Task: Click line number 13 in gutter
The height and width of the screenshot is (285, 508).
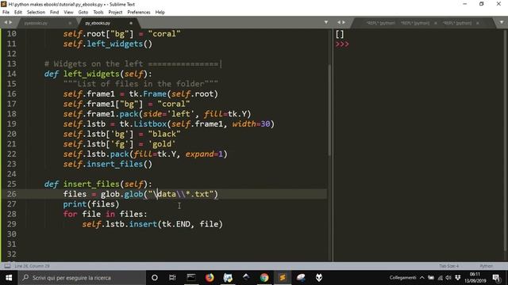Action: coord(12,63)
